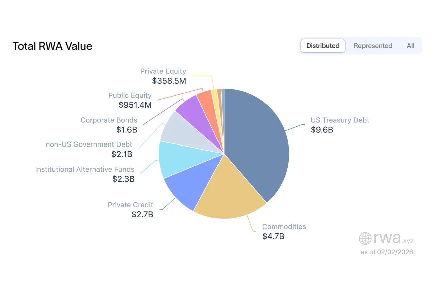The image size is (435, 290).
Task: Click the Total RWA Value heading
Action: (x=52, y=46)
